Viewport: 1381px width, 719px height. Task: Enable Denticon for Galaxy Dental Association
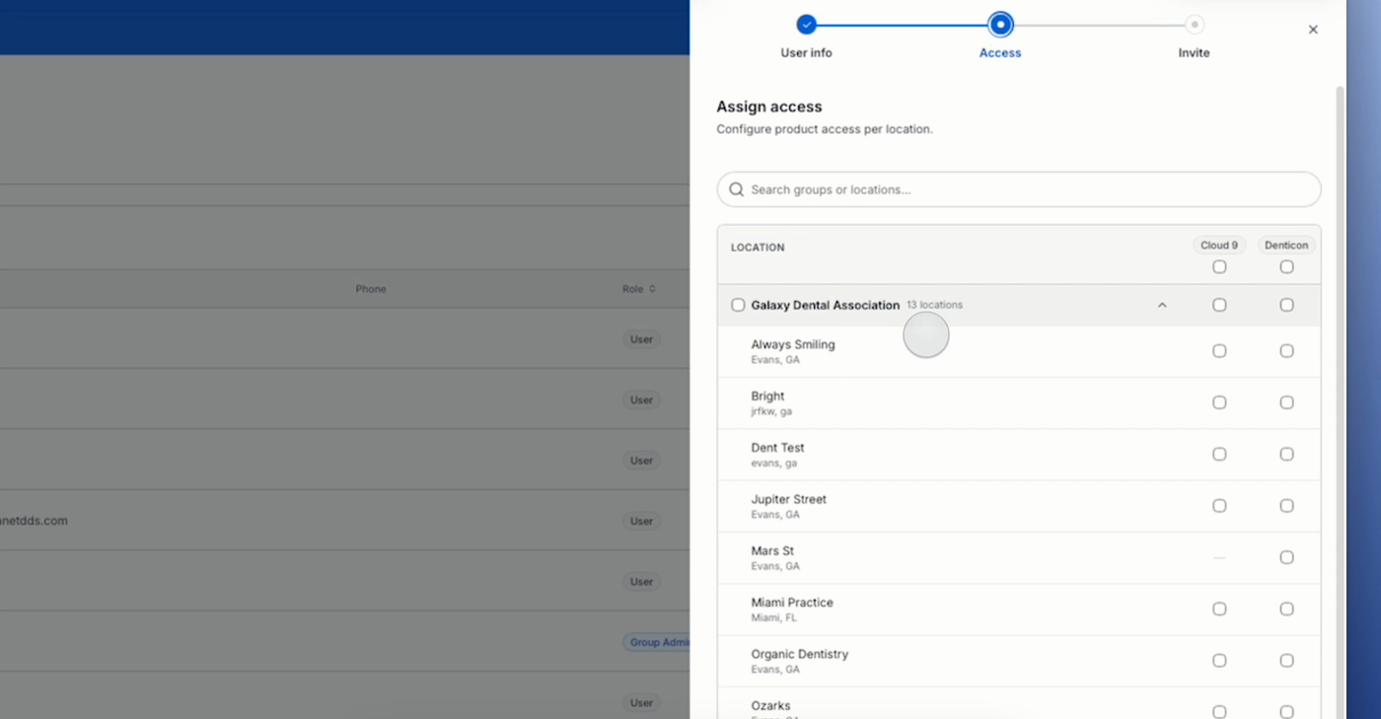[x=1286, y=306]
